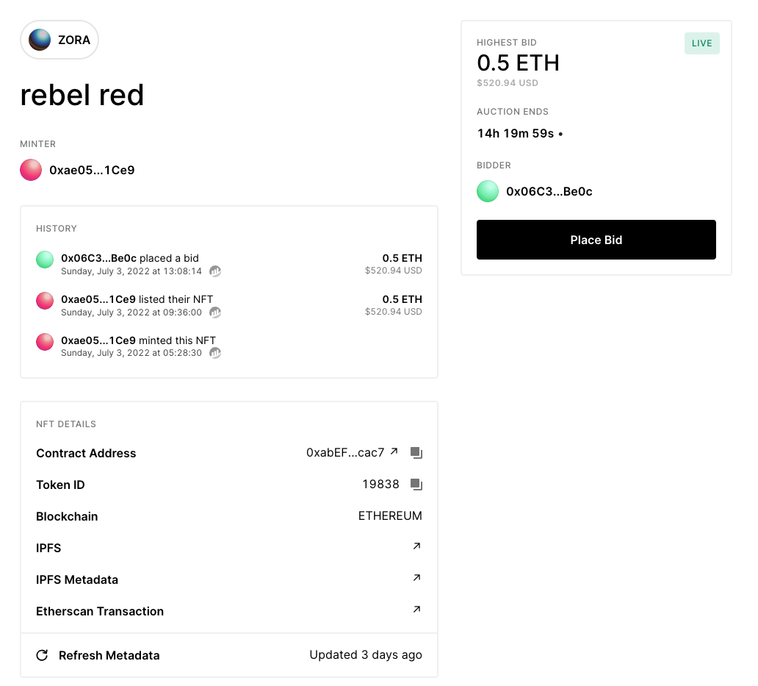The image size is (758, 686).
Task: View Etherscan icon beside the listing timestamp
Action: point(215,312)
